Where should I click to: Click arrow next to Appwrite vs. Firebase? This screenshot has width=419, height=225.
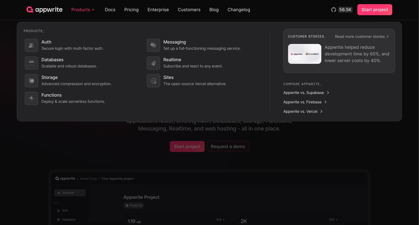(326, 102)
